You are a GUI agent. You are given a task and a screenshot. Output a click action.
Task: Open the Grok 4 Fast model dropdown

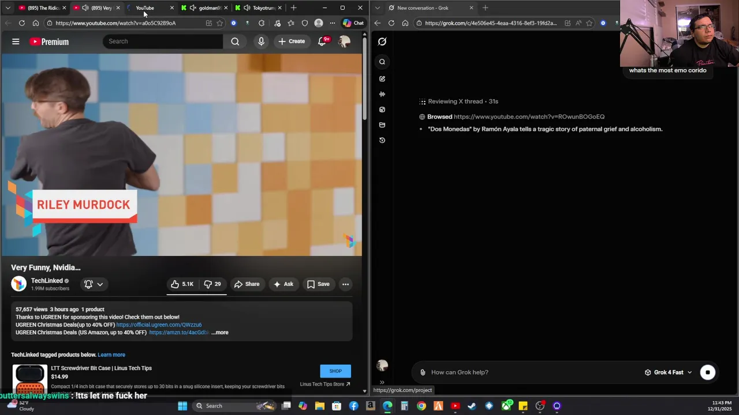point(669,372)
